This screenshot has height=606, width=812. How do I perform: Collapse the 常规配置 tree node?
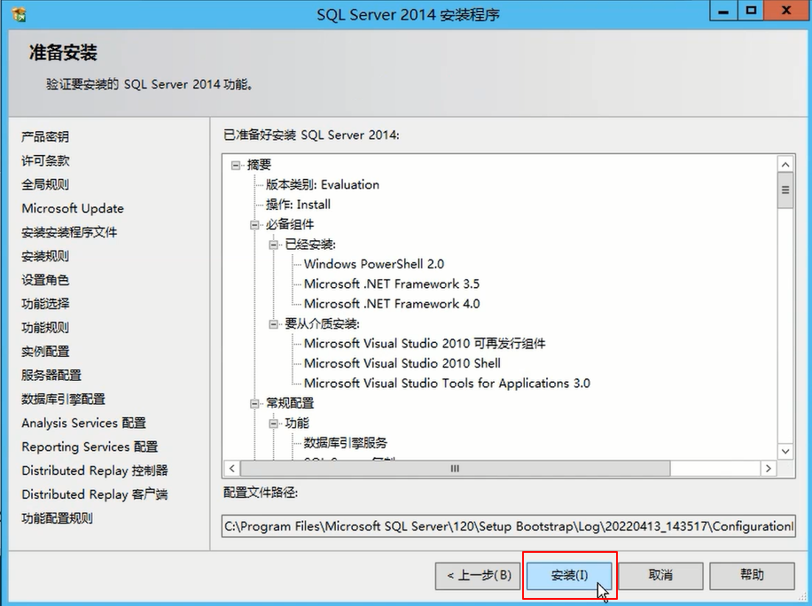(254, 404)
